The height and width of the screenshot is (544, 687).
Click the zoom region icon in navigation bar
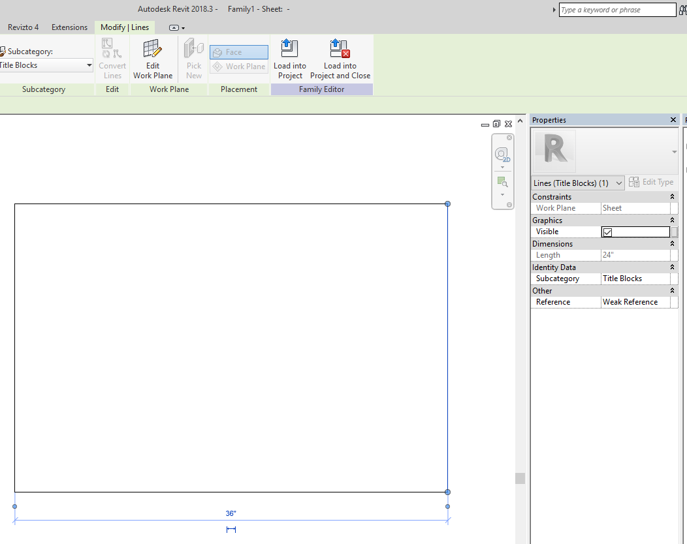click(x=502, y=182)
